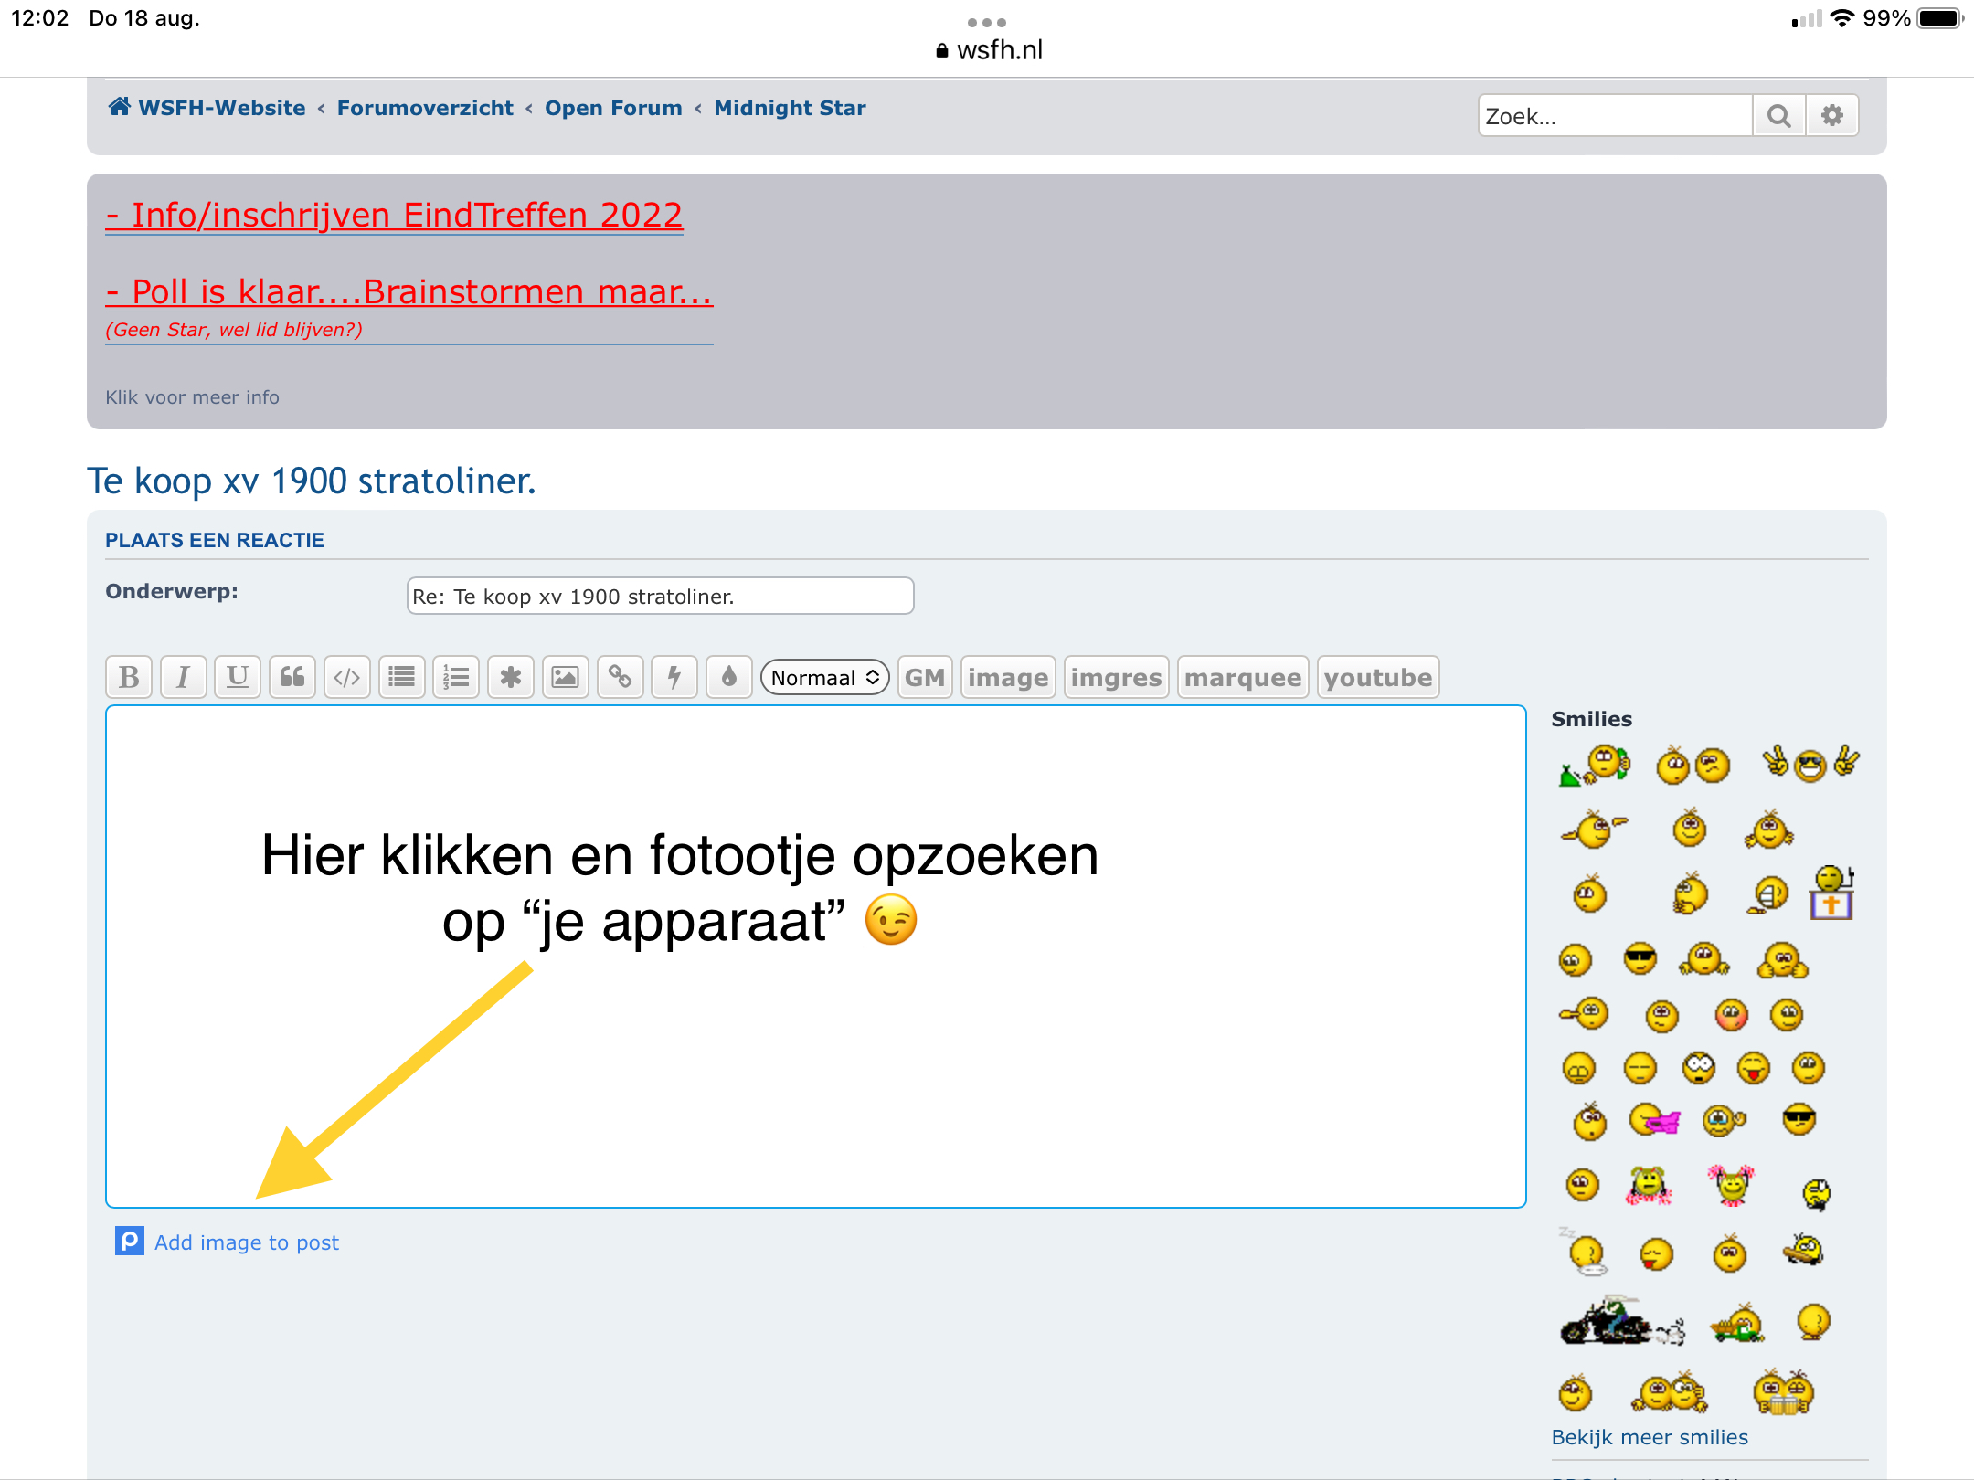Insert a quote block
This screenshot has width=1974, height=1480.
point(292,677)
